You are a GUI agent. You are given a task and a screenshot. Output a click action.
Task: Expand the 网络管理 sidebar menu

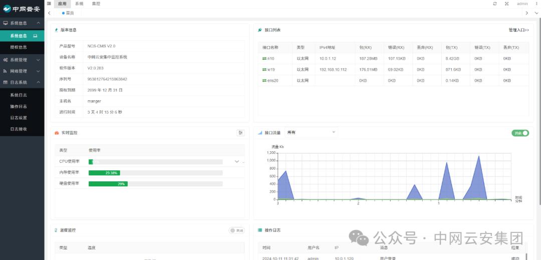click(22, 71)
